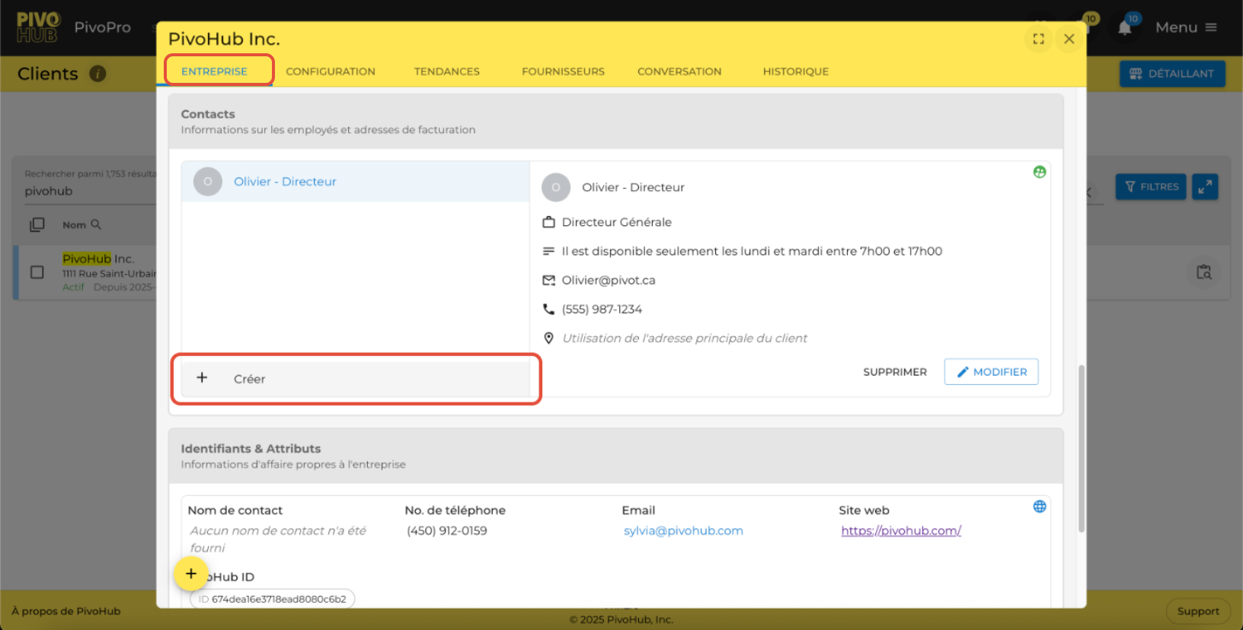1243x630 pixels.
Task: Click the phone icon beside (555) 987-1234
Action: (x=548, y=309)
